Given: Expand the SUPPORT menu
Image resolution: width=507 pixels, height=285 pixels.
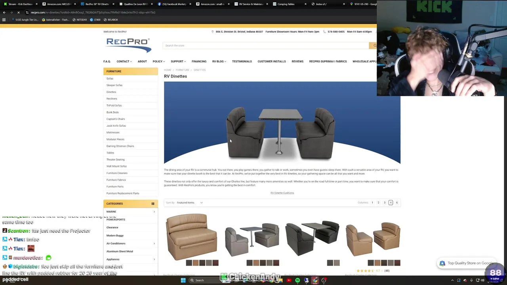Looking at the screenshot, I should pyautogui.click(x=178, y=61).
